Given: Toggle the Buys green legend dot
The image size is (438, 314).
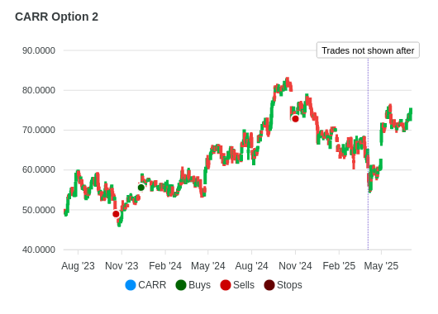Looking at the screenshot, I should (181, 285).
